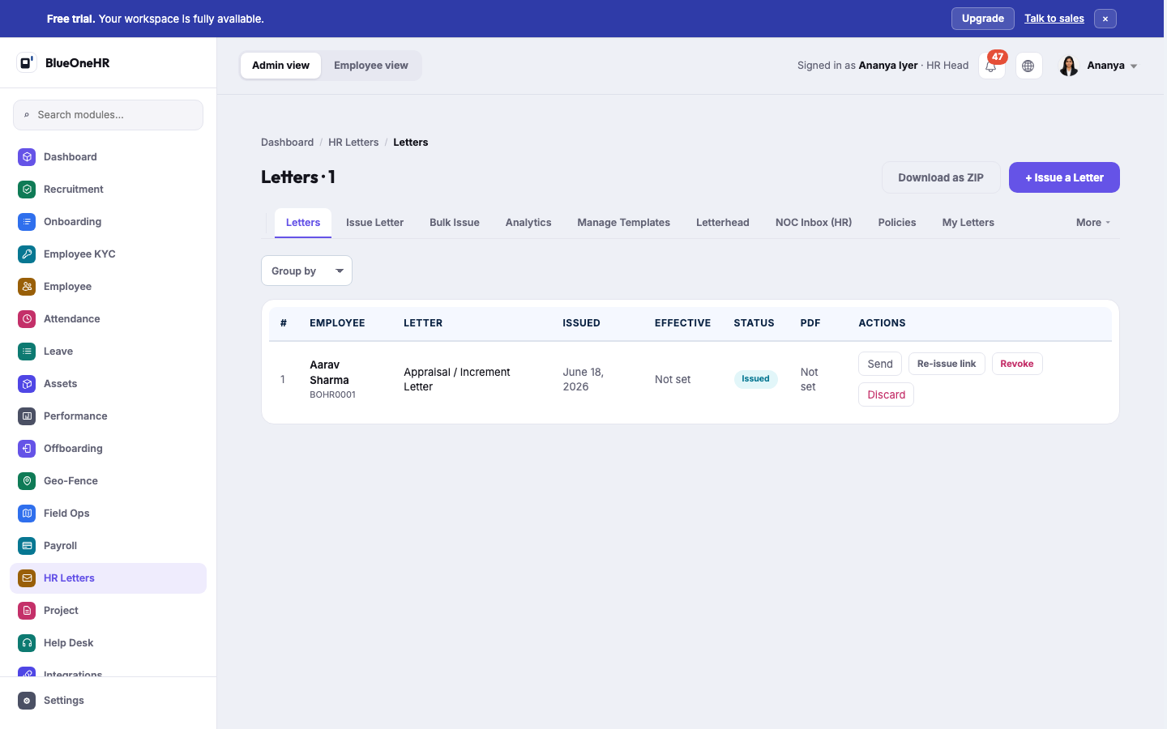This screenshot has width=1167, height=729.
Task: Click the BlueOneHR logo icon
Action: click(27, 62)
